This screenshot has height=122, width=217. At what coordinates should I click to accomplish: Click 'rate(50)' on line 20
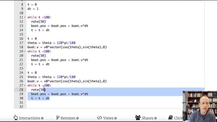[38, 56]
